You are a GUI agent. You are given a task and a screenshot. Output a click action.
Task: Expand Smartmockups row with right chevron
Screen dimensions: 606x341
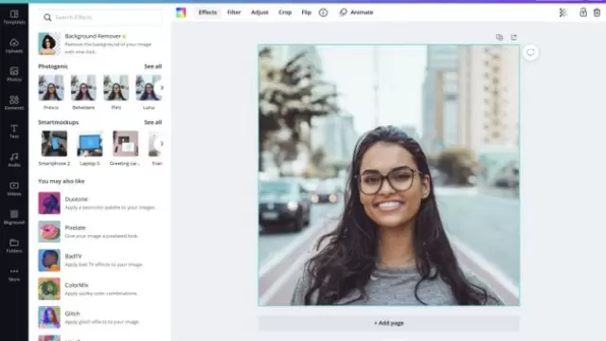[x=162, y=143]
